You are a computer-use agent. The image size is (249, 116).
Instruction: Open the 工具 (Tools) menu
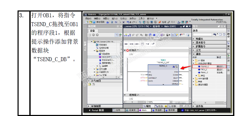point(141,19)
